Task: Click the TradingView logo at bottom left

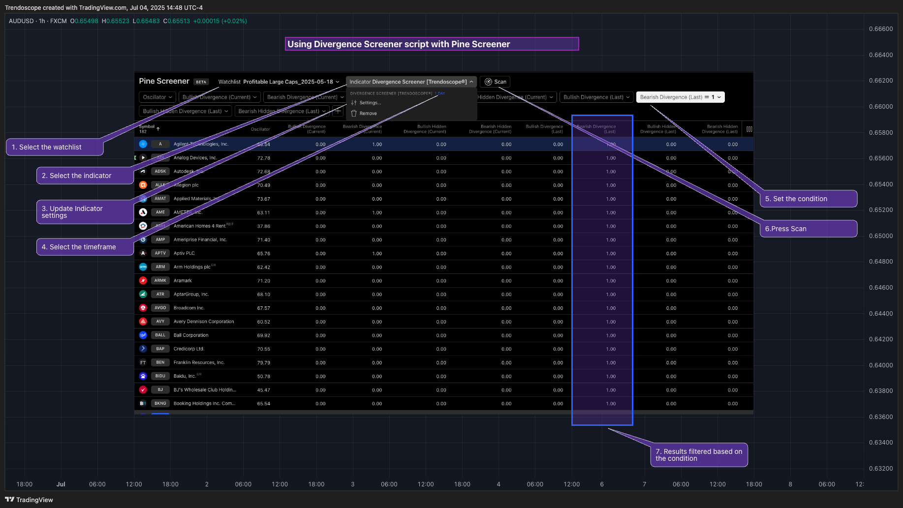Action: [29, 500]
